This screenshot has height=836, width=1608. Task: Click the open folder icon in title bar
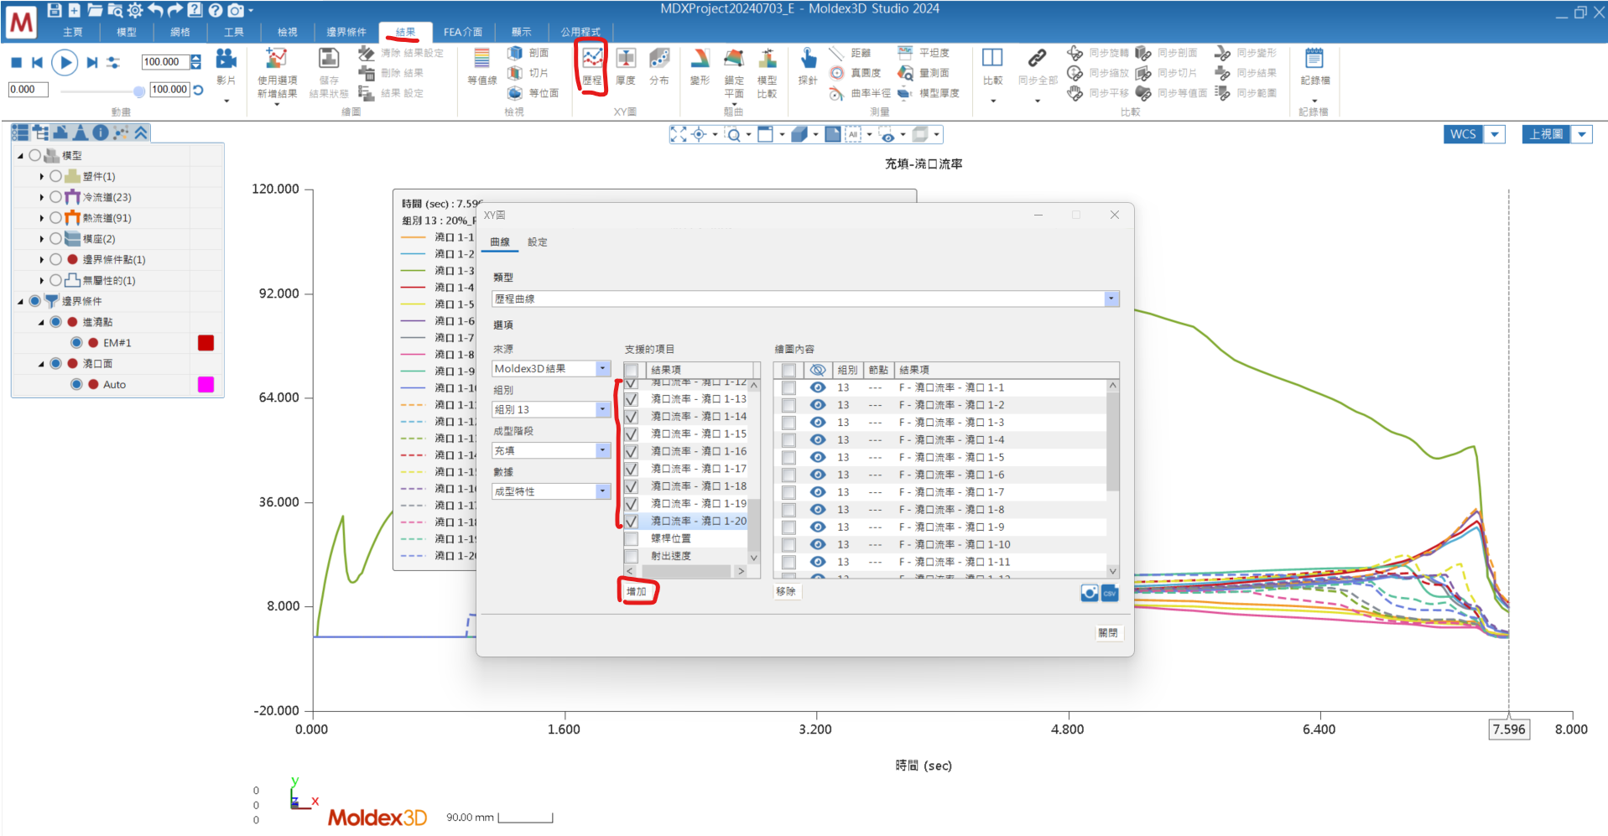[x=95, y=10]
